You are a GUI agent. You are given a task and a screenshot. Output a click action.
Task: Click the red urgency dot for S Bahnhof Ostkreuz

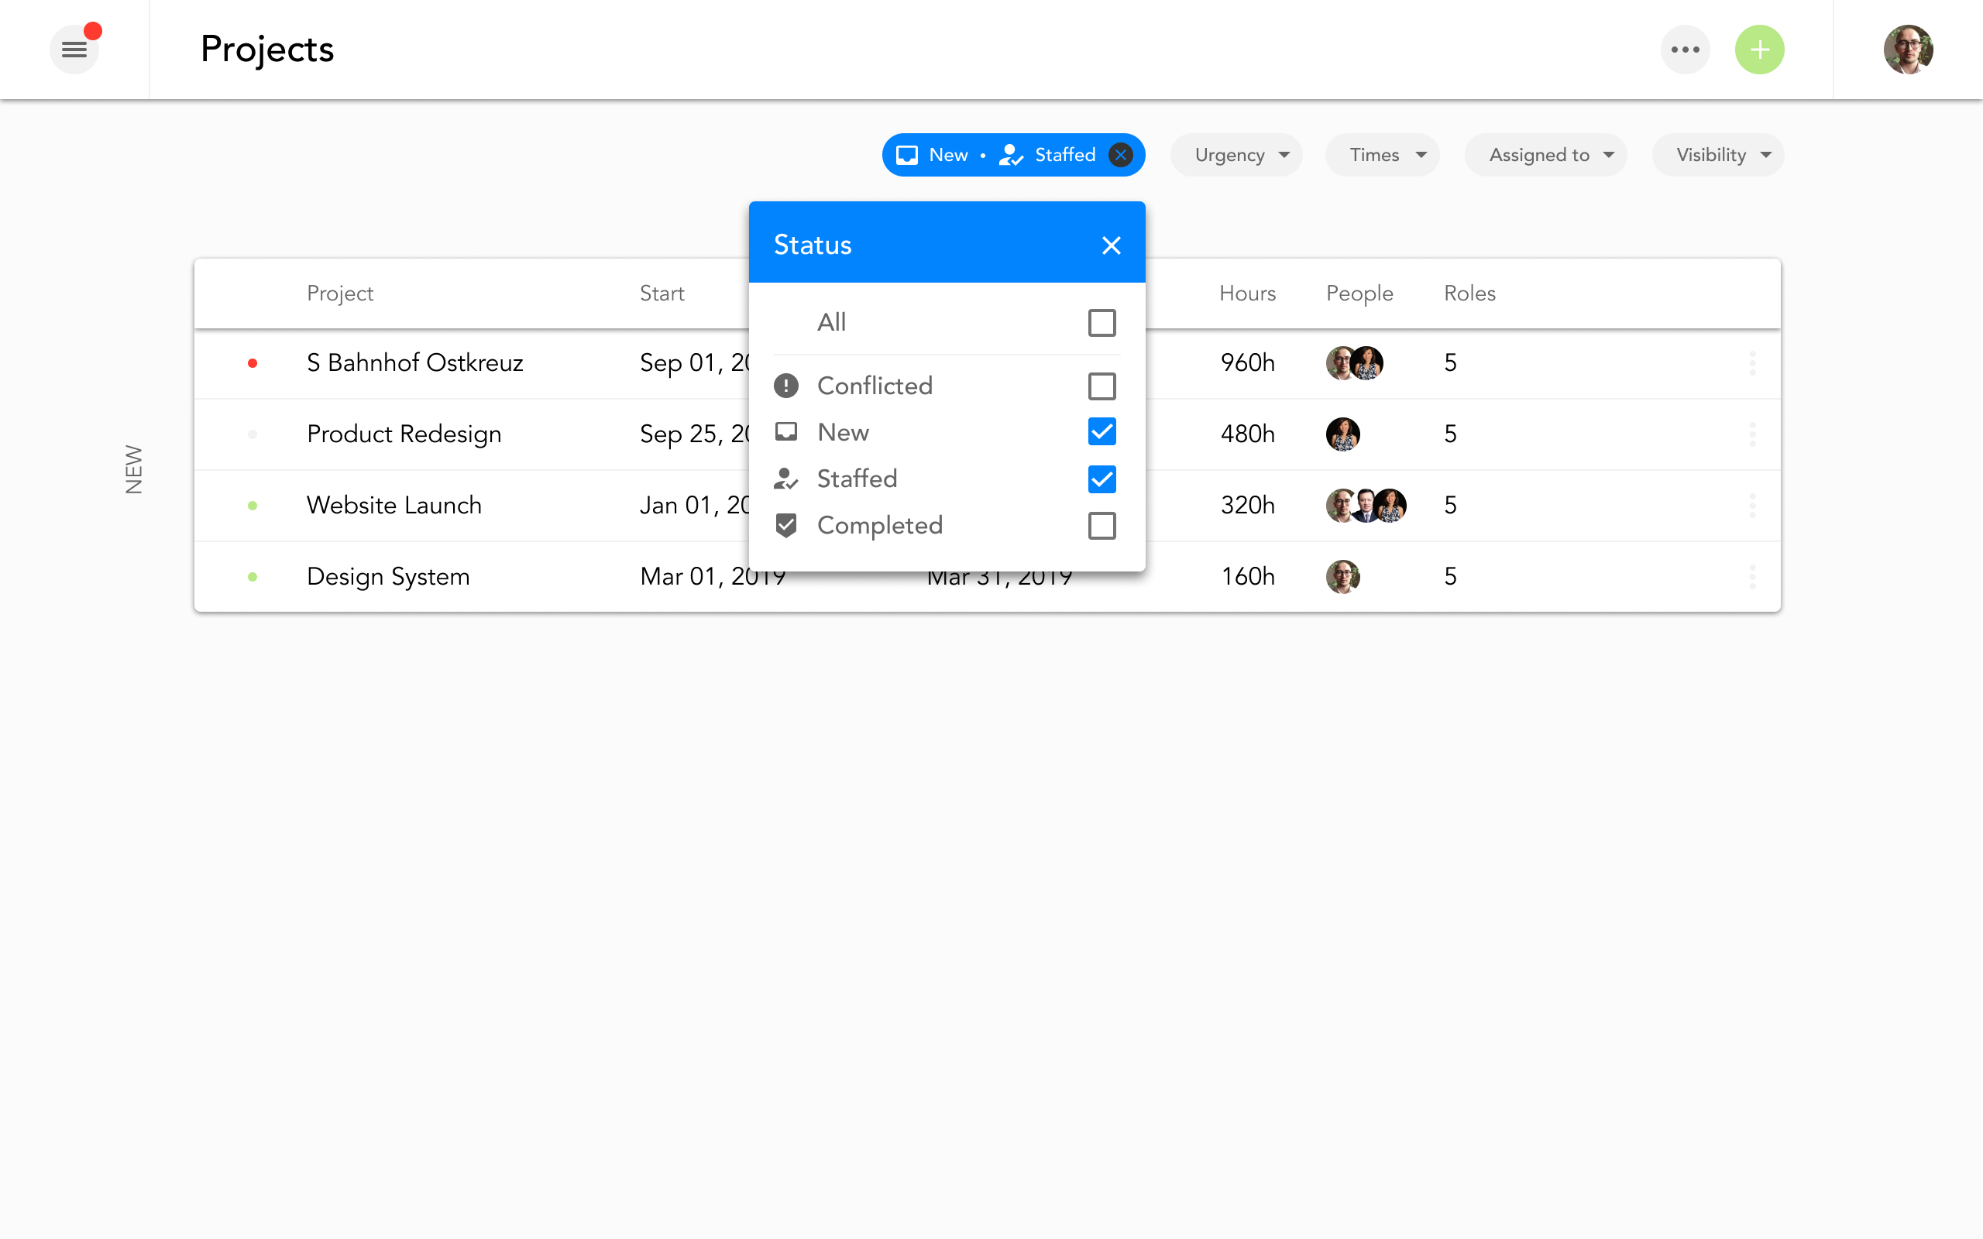pos(253,363)
